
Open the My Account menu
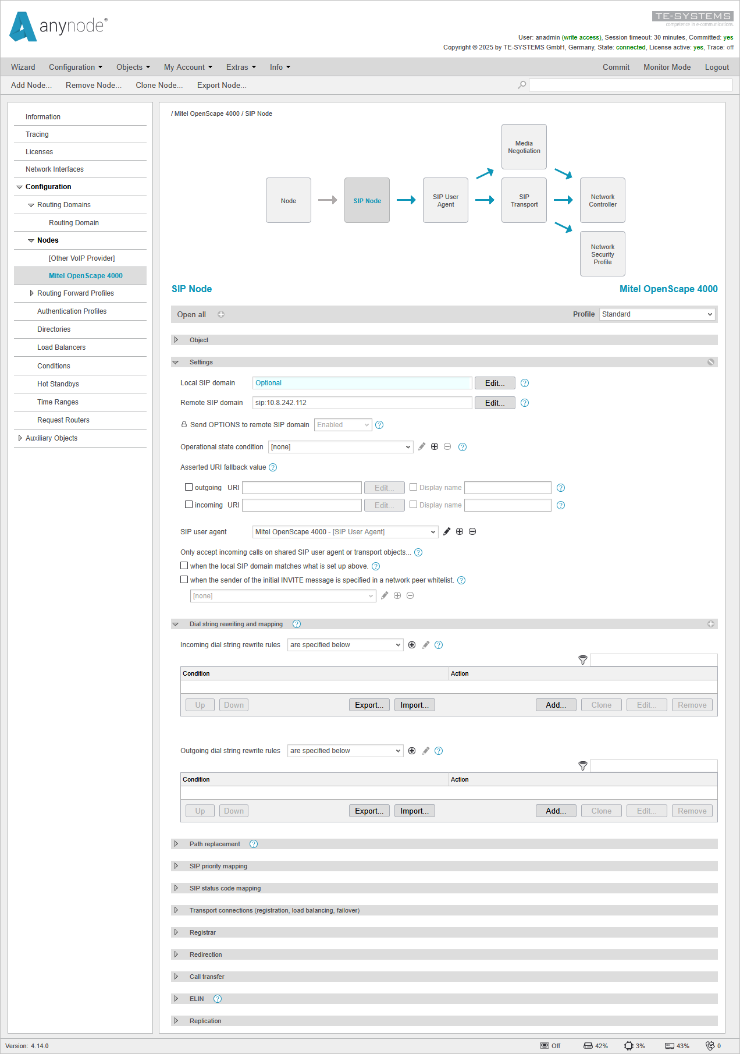point(188,68)
